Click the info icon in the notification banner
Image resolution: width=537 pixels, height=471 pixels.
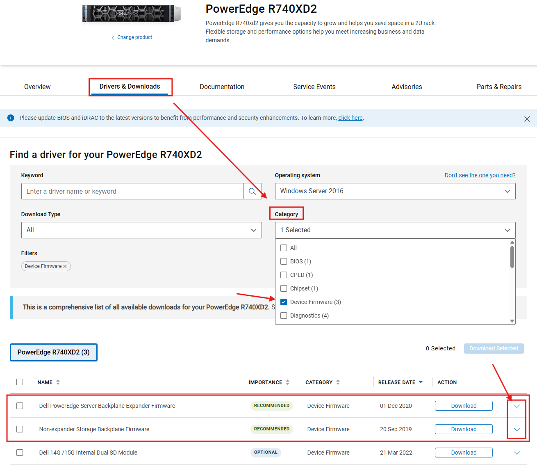pyautogui.click(x=10, y=117)
